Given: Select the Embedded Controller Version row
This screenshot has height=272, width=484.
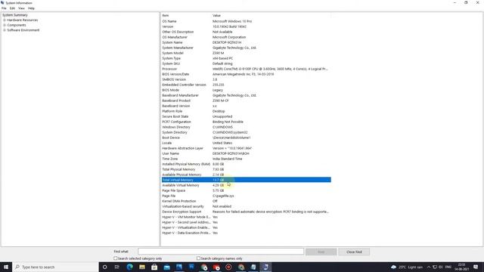Looking at the screenshot, I should tap(246, 85).
